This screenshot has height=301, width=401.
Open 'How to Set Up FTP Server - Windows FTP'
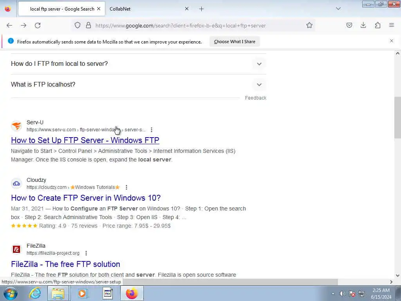(x=85, y=140)
